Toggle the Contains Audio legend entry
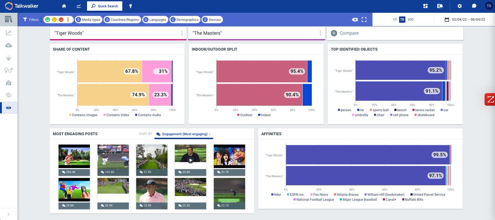Image resolution: width=495 pixels, height=220 pixels. click(148, 115)
